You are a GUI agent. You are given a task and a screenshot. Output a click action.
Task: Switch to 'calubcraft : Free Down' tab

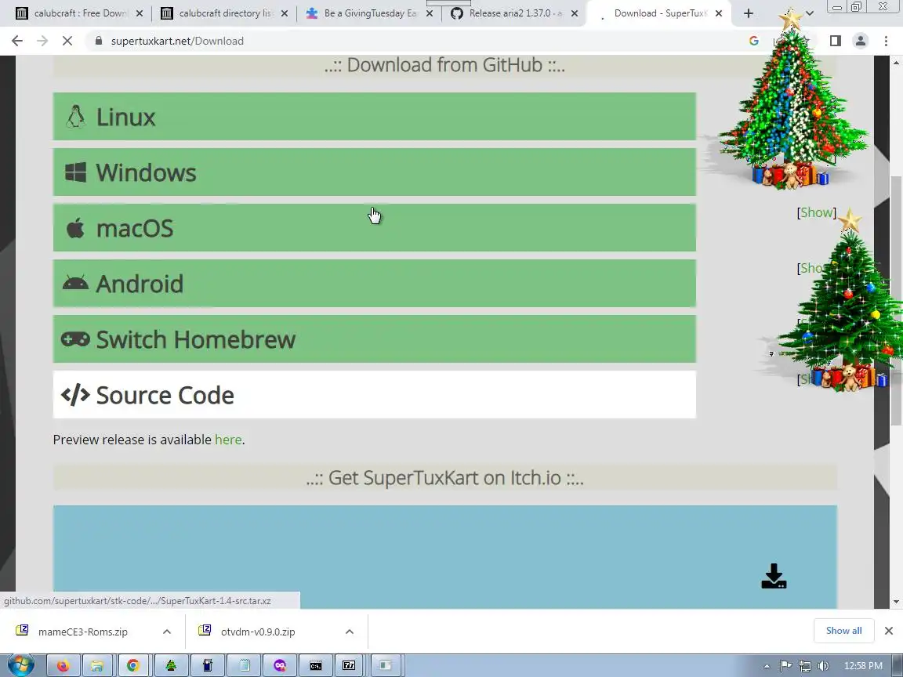[80, 13]
